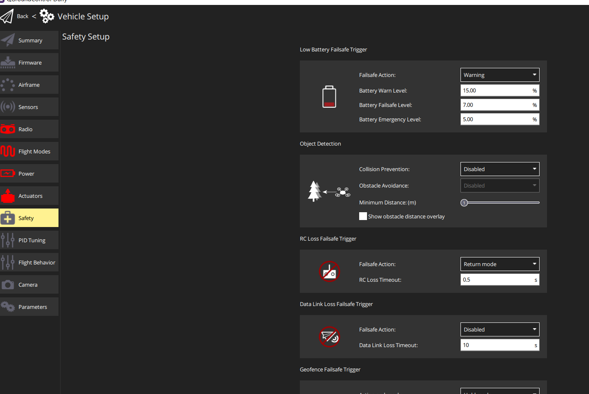589x394 pixels.
Task: Open the Collision Prevention dropdown
Action: [500, 169]
